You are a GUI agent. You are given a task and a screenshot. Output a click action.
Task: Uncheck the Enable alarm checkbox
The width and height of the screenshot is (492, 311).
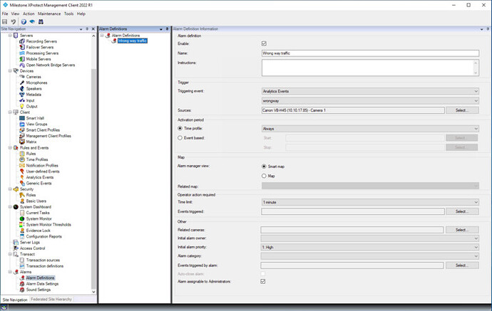coord(265,43)
